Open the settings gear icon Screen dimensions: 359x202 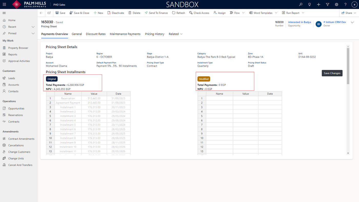pyautogui.click(x=336, y=4)
